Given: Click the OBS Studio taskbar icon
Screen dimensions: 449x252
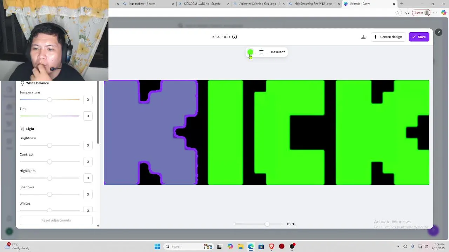Looking at the screenshot, I should [x=292, y=246].
